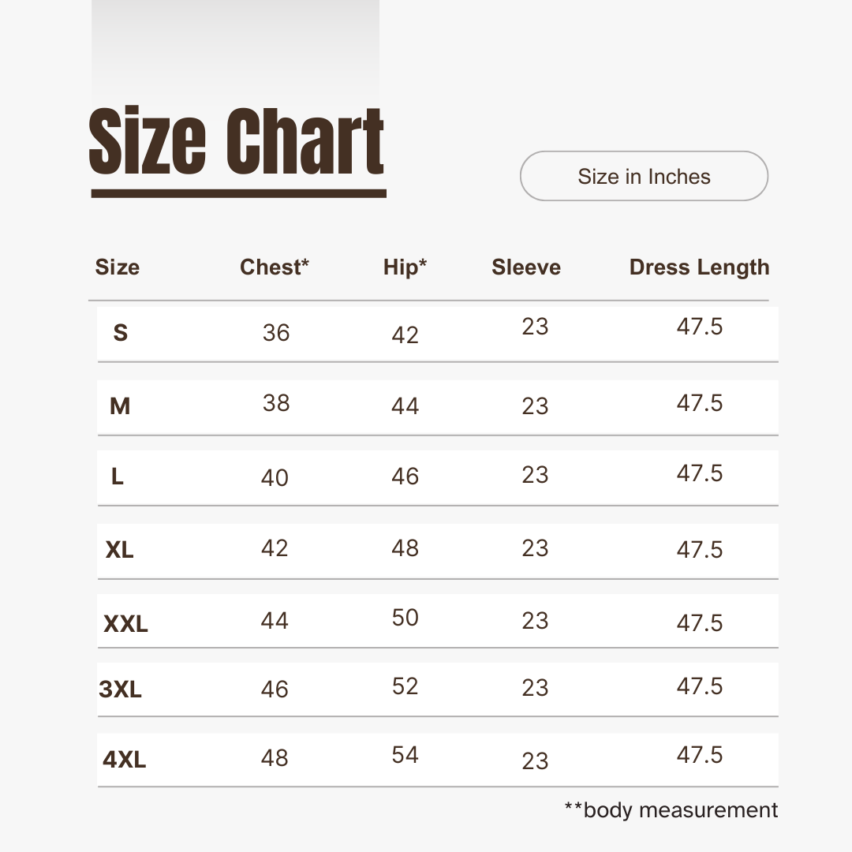Click chest value 40 in L row
This screenshot has width=852, height=852.
(x=275, y=478)
